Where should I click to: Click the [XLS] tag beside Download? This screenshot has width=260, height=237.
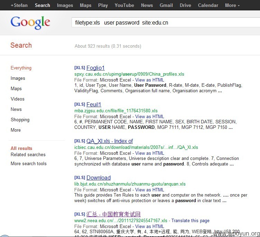tap(80, 178)
